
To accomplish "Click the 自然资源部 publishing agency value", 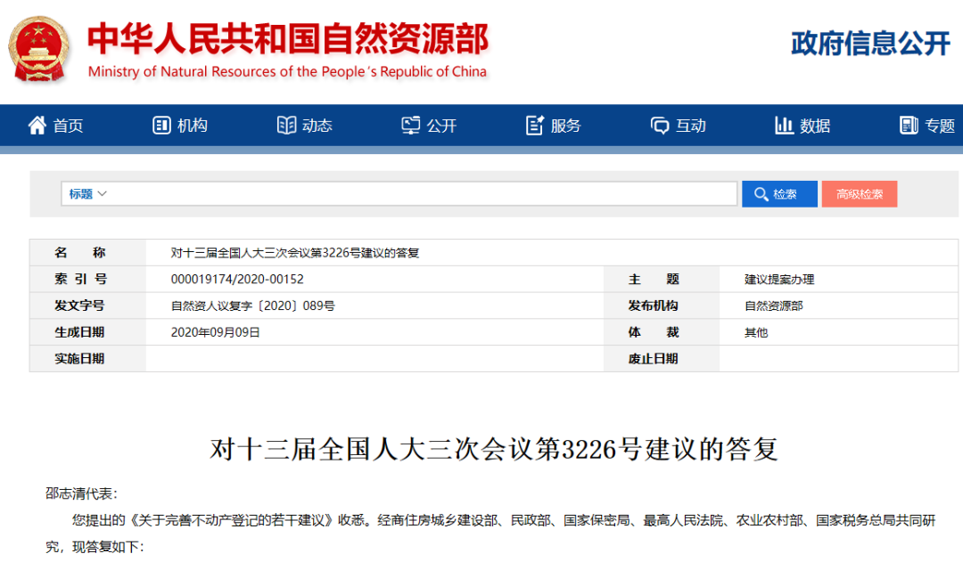I will pos(774,306).
